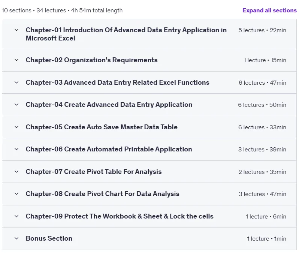This screenshot has width=299, height=253.
Task: Select Chapter-04 Create Advanced Data Entry Application title
Action: pos(109,105)
